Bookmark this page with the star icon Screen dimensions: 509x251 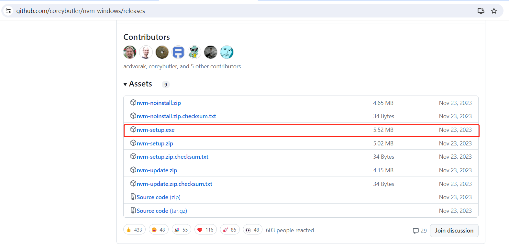point(494,11)
